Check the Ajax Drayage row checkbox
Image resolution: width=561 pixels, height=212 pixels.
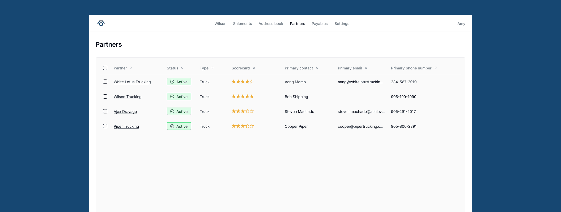tap(105, 111)
